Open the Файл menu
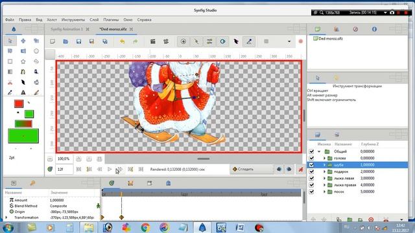The image size is (415, 233). tap(10, 20)
